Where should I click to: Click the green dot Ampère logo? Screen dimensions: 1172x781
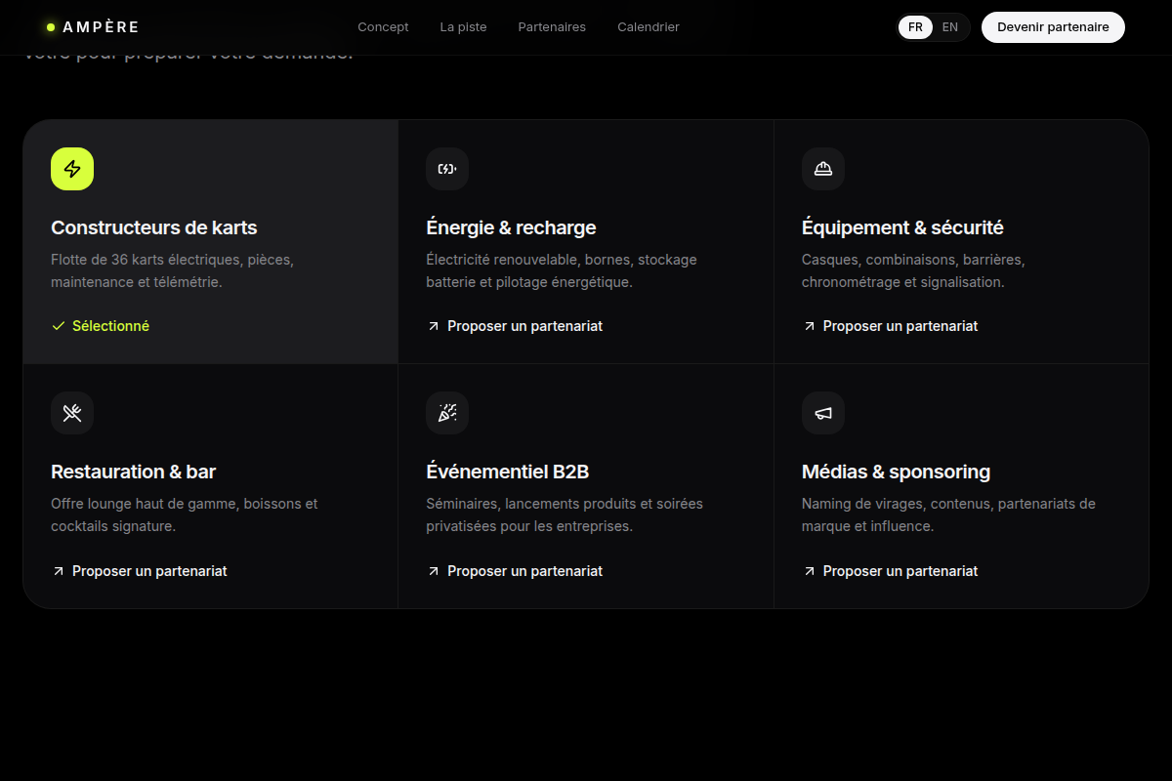pos(51,27)
